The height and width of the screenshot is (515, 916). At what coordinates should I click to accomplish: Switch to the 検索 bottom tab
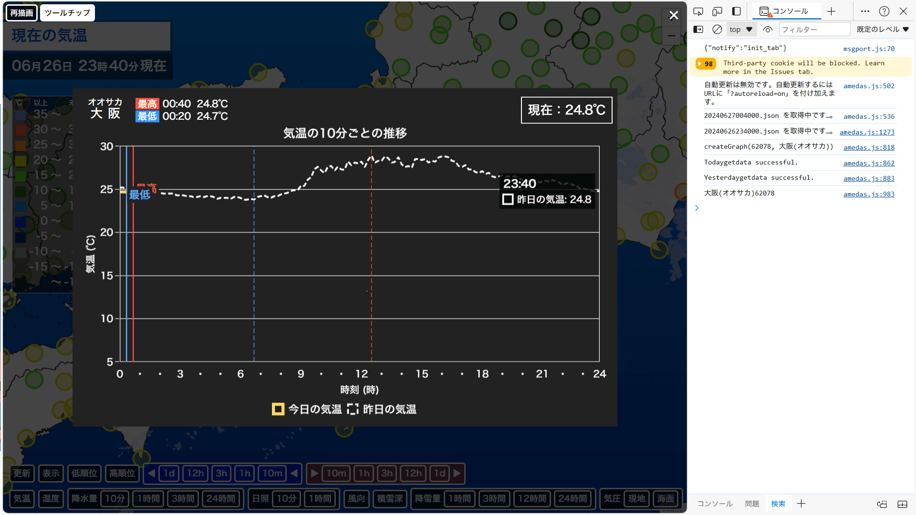(x=778, y=504)
